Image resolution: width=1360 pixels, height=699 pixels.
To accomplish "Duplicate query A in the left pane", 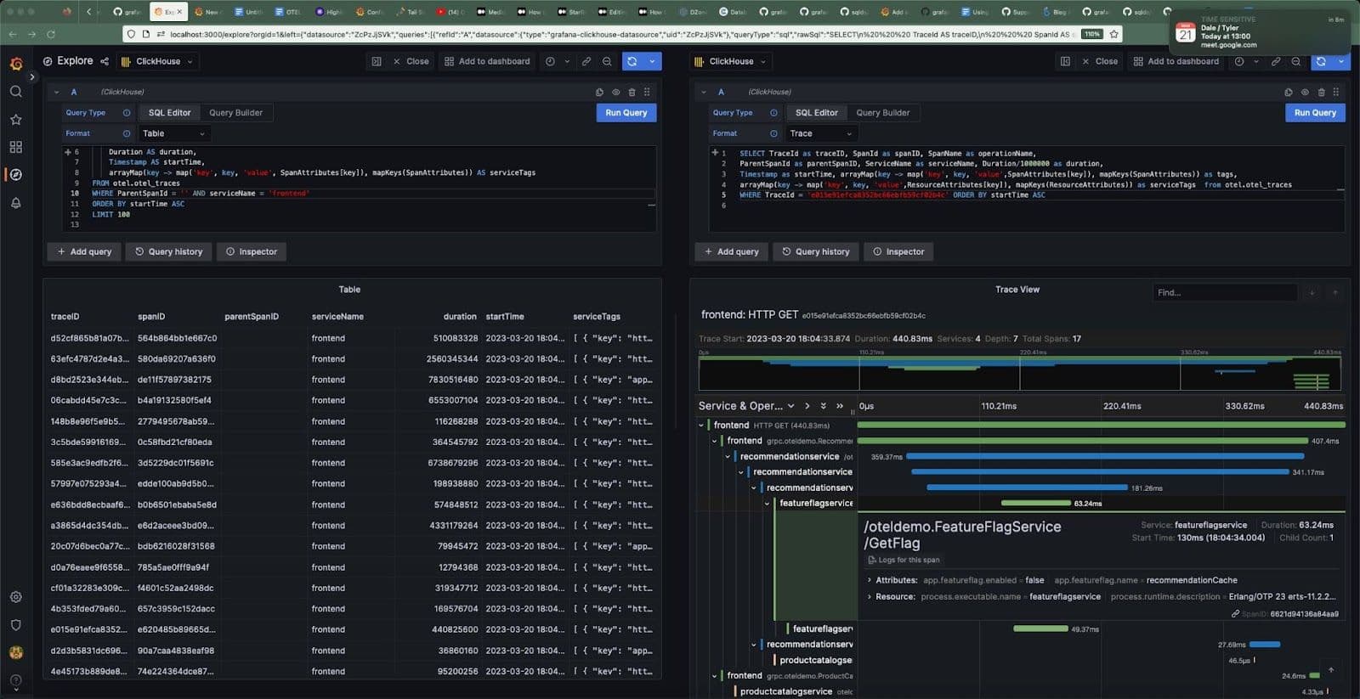I will pos(599,92).
